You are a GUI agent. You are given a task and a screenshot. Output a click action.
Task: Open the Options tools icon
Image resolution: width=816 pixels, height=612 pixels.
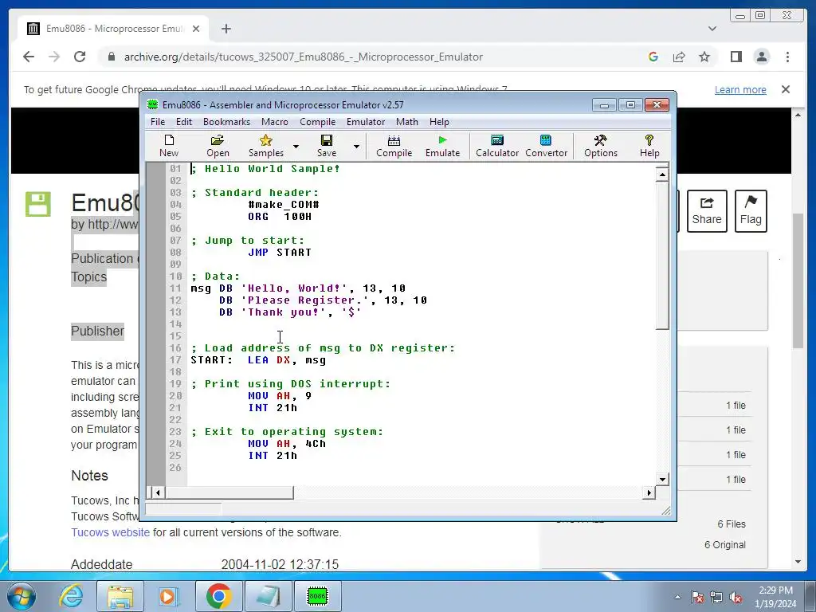tap(601, 146)
